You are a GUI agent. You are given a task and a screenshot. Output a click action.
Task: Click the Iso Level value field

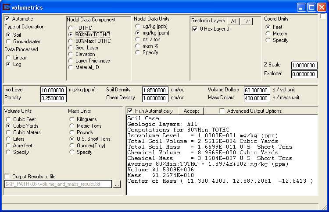click(53, 90)
